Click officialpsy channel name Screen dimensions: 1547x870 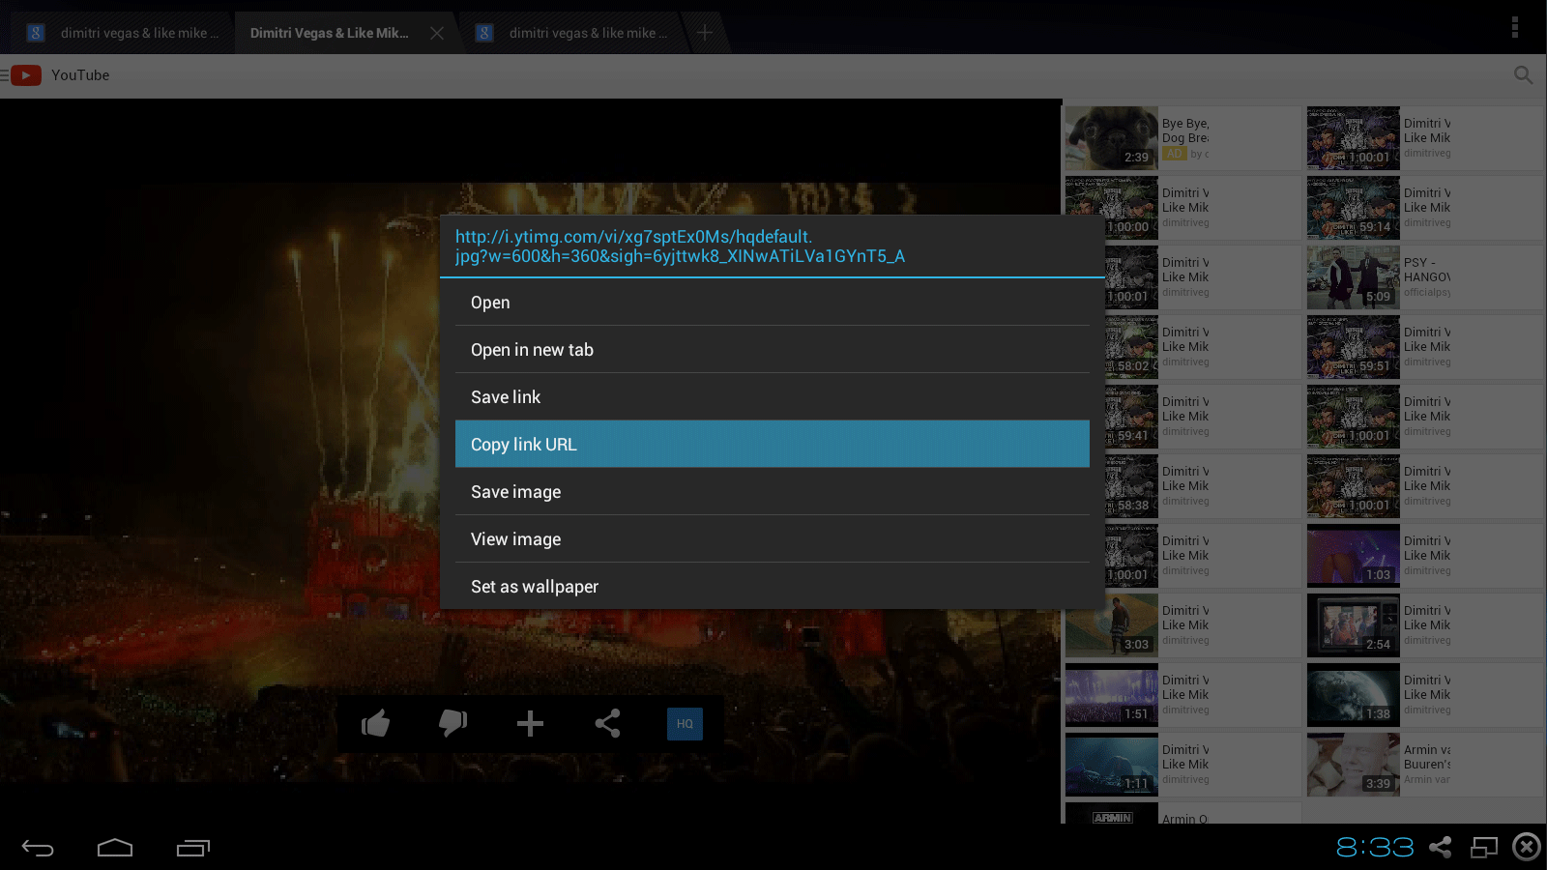coord(1427,292)
